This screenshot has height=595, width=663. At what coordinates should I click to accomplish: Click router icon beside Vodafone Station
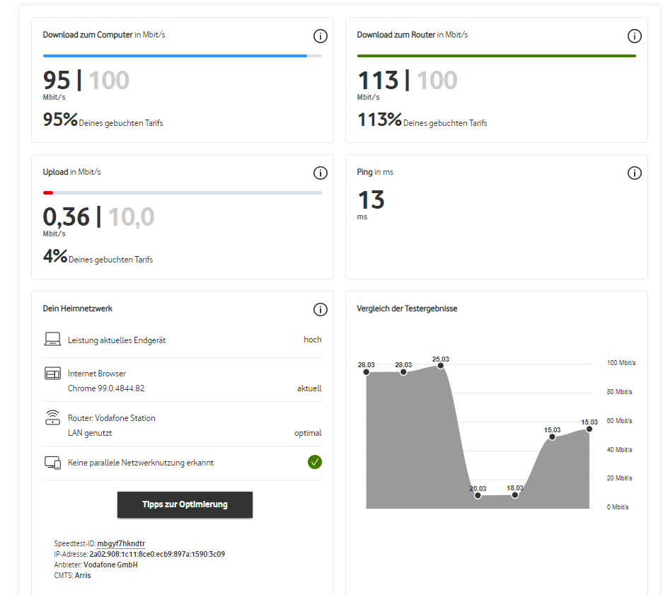click(52, 417)
